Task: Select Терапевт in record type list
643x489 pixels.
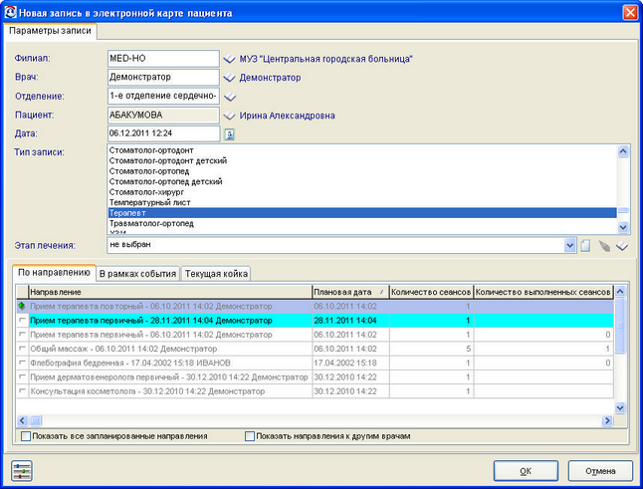Action: click(x=362, y=213)
